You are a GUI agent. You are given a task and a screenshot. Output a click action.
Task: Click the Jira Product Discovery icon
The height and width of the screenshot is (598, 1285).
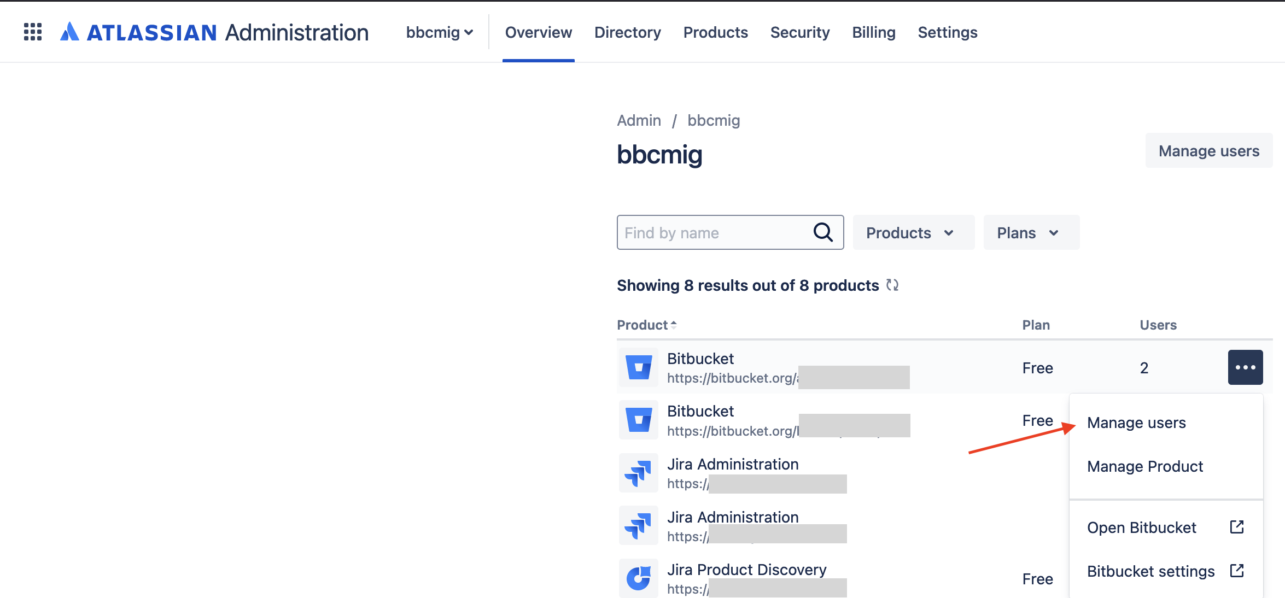point(639,578)
